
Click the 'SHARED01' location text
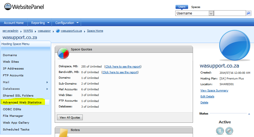point(227,84)
